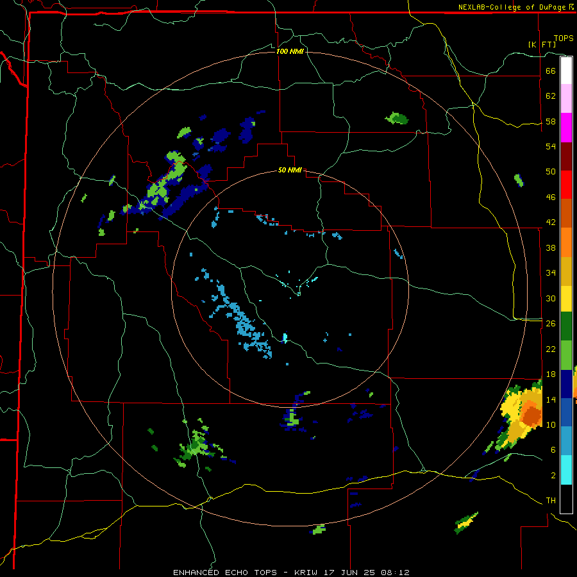
Task: Select the dark green legend swatch
Action: 566,326
